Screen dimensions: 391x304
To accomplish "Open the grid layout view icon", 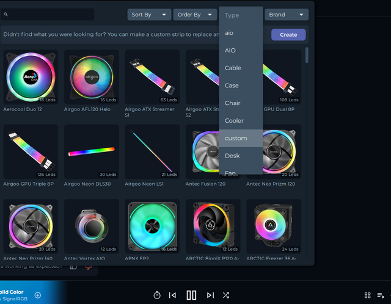I will 367,295.
